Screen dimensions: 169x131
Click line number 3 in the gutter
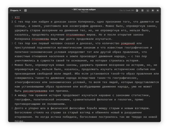(x=12, y=43)
